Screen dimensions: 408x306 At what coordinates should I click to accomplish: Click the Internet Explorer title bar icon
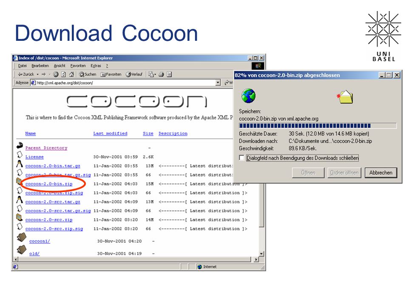coord(15,58)
